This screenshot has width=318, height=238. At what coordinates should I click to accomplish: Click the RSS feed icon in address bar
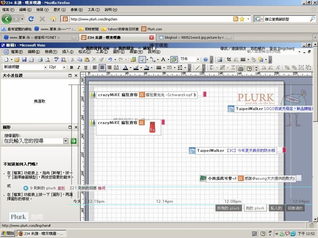pyautogui.click(x=236, y=19)
